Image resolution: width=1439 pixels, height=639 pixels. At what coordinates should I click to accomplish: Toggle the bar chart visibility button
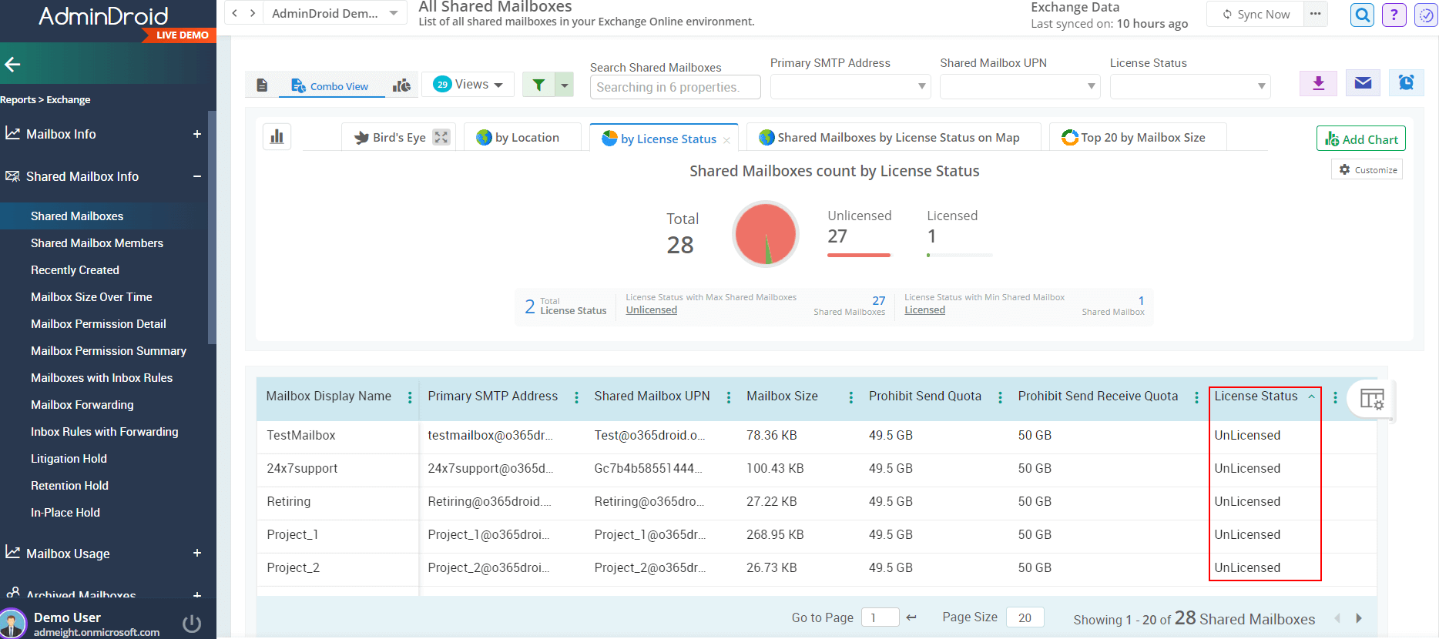277,137
